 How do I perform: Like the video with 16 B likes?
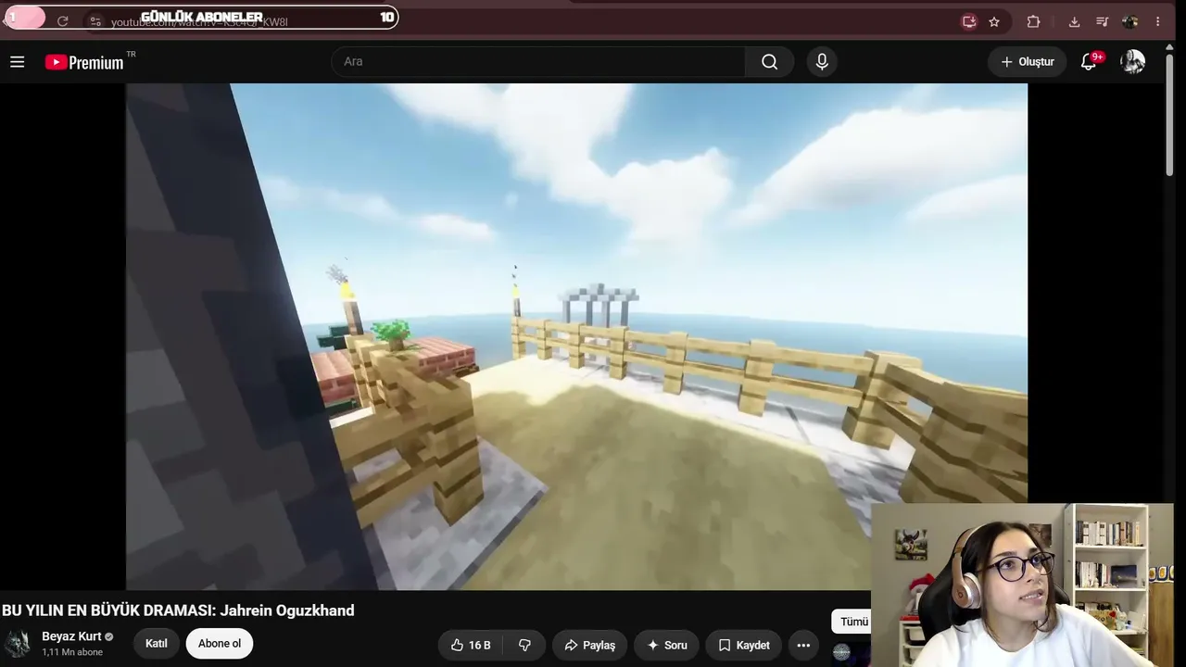(x=471, y=645)
